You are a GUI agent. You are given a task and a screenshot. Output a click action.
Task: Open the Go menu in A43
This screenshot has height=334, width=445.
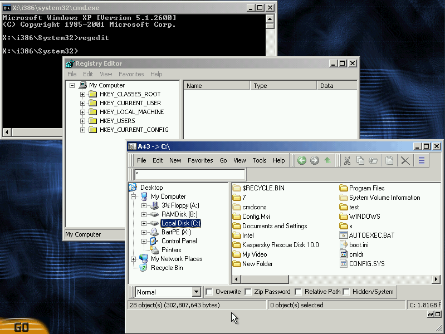coord(223,160)
